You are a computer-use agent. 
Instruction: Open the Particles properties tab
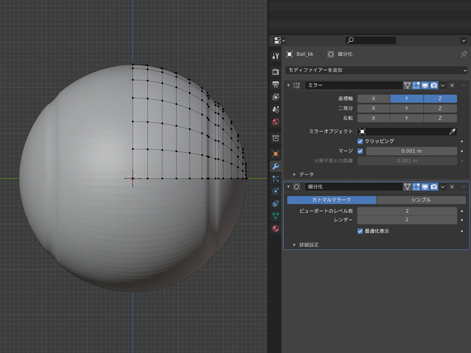point(276,179)
